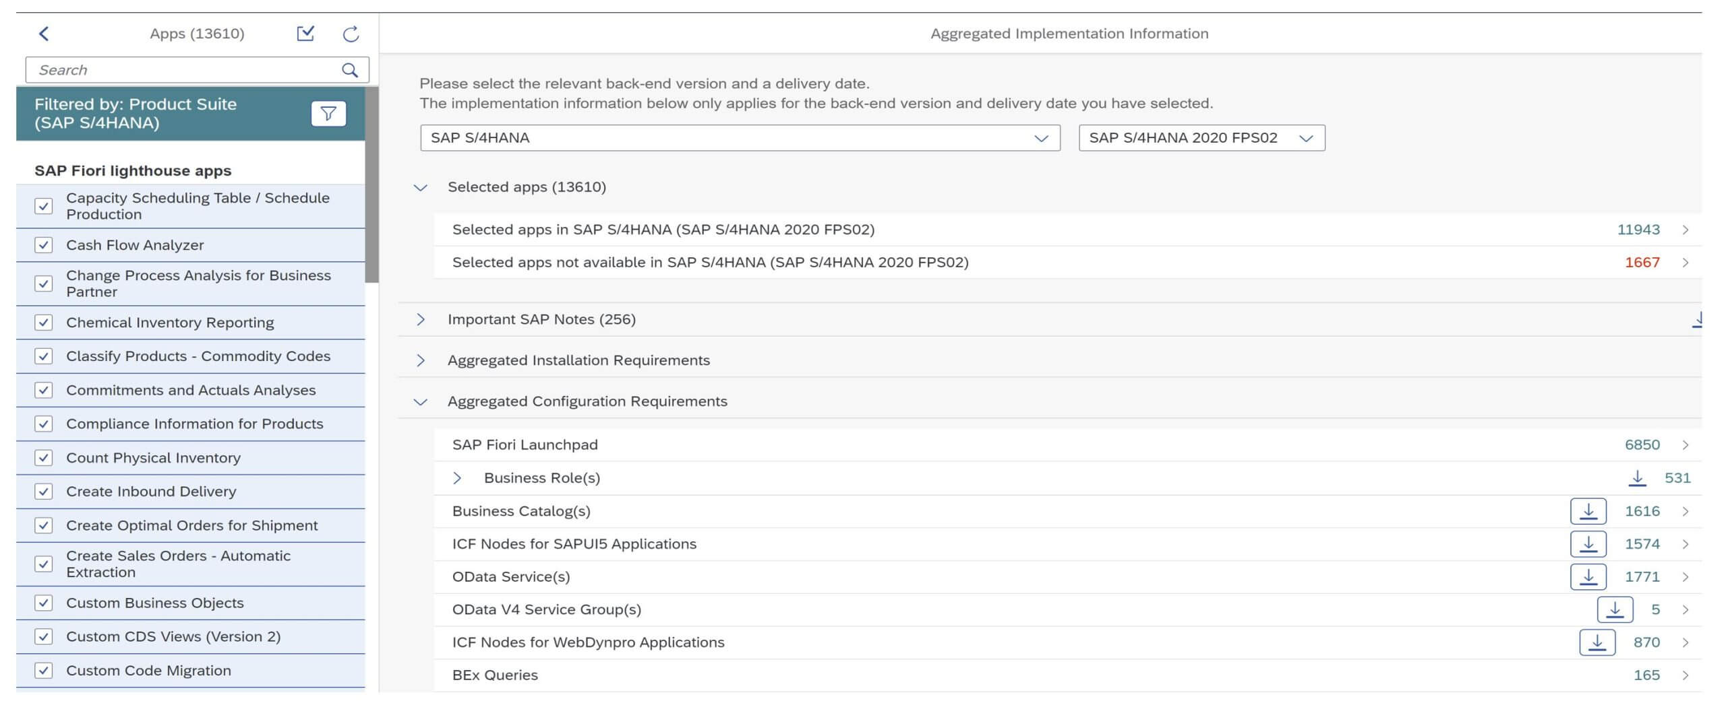1726x701 pixels.
Task: Open the filter funnel button
Action: pos(328,114)
